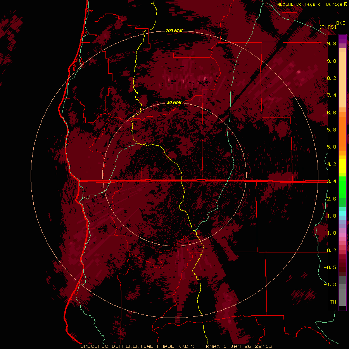
Task: Click the TH label on the color scale
Action: pyautogui.click(x=333, y=302)
